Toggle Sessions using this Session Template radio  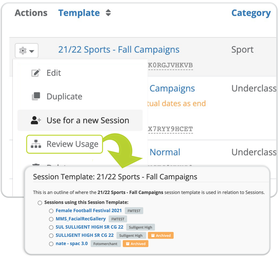[40, 203]
